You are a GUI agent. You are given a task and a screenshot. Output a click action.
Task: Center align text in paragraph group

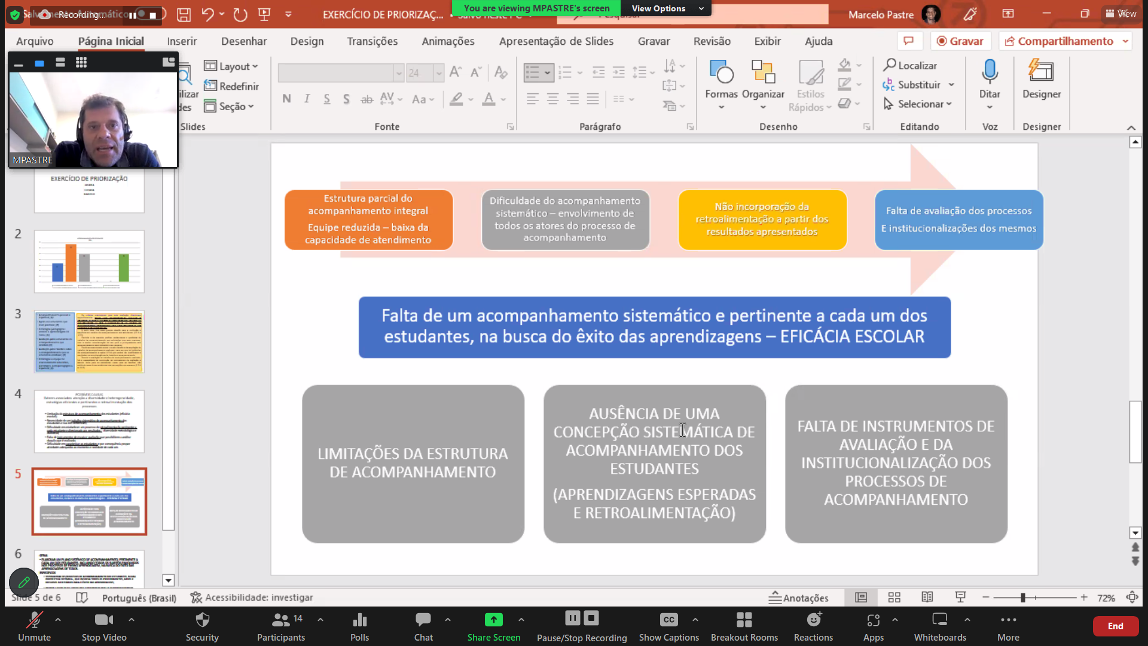tap(552, 99)
